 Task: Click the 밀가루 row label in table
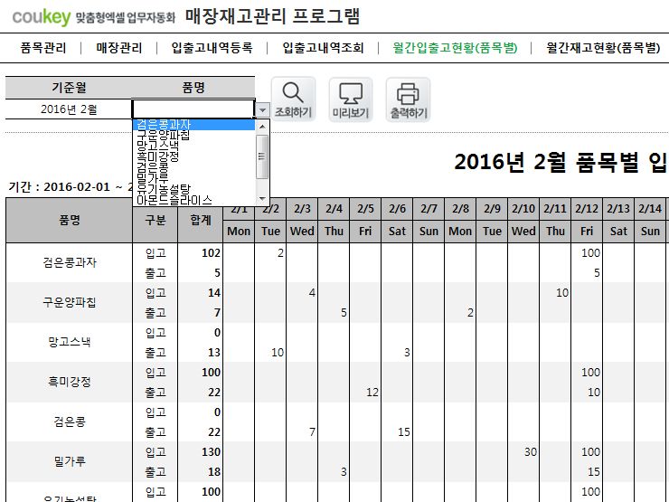click(69, 461)
